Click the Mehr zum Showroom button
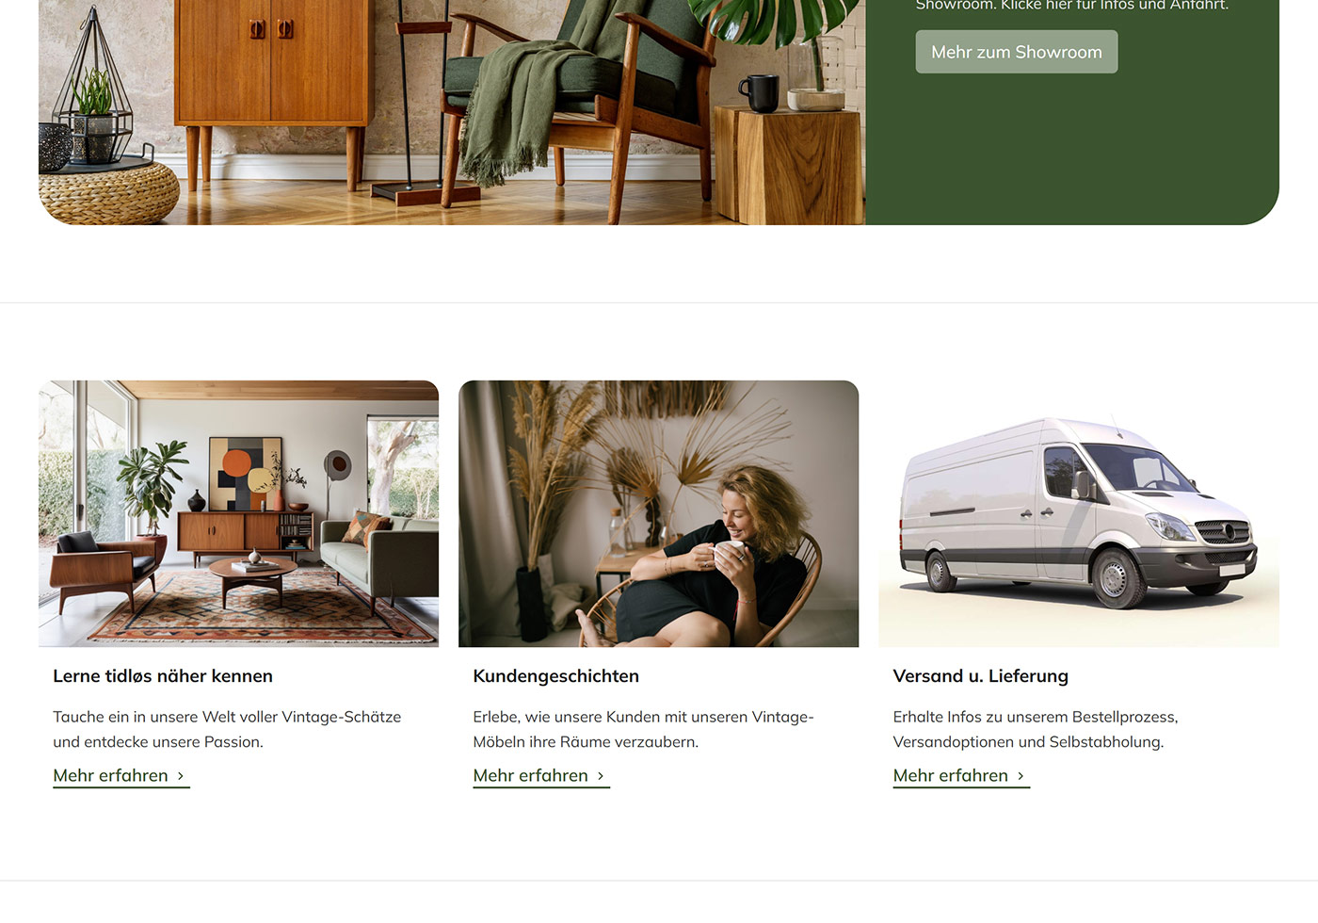 [x=1016, y=52]
